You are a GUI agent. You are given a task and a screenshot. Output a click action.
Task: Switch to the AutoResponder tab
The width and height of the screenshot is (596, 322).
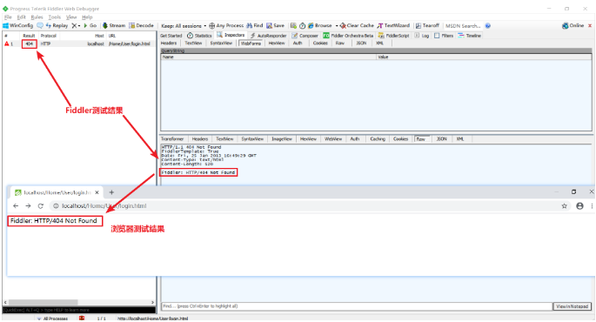268,36
